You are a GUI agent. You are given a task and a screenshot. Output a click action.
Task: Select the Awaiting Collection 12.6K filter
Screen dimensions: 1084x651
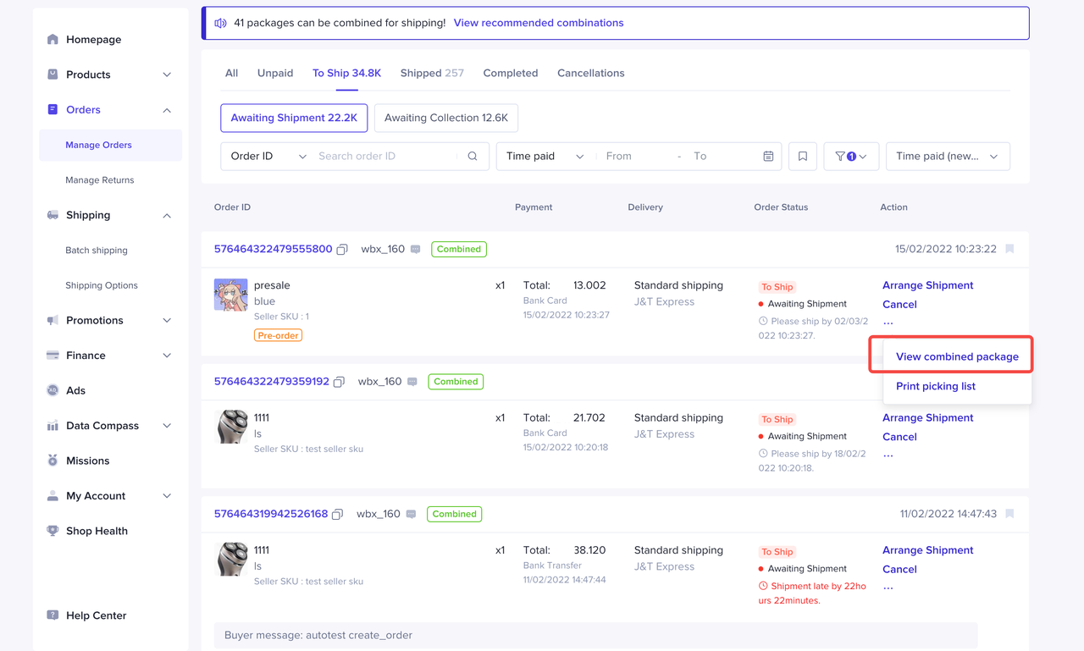point(446,118)
